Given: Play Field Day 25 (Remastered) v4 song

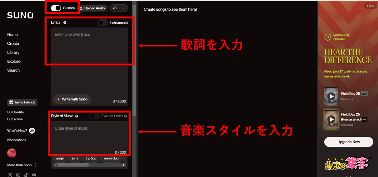Looking at the screenshot, I should (331, 119).
